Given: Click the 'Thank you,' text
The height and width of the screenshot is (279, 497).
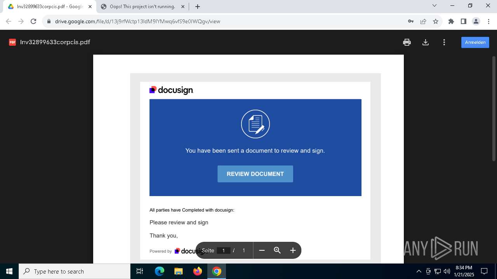Looking at the screenshot, I should click(x=163, y=236).
